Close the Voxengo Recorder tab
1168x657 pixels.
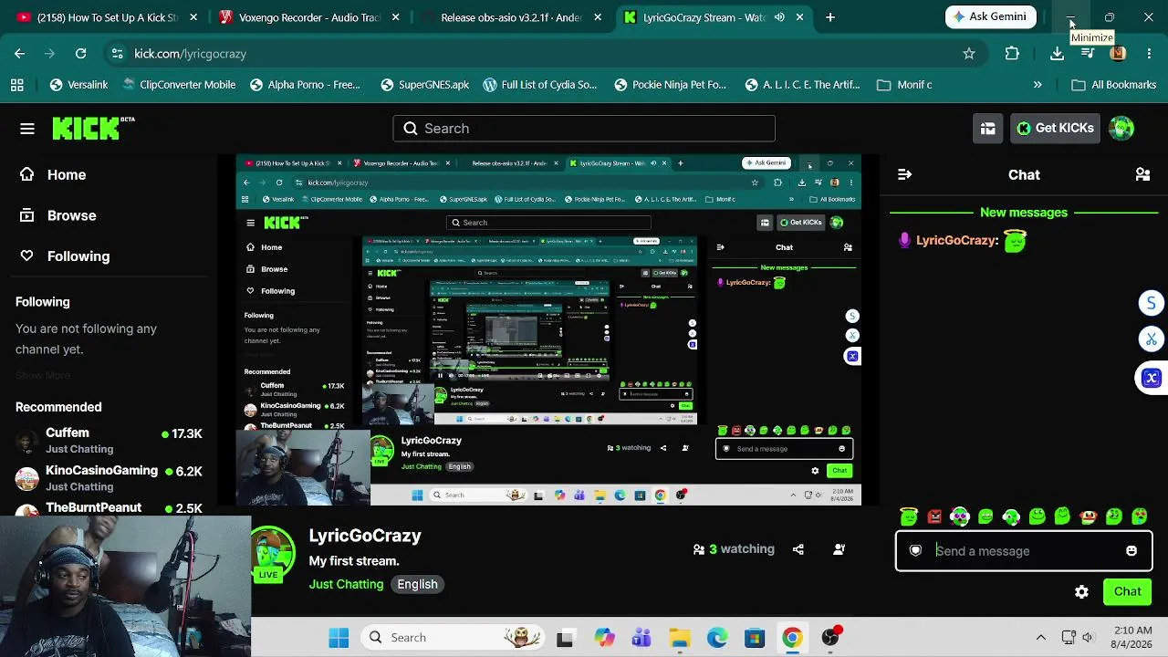click(x=394, y=17)
